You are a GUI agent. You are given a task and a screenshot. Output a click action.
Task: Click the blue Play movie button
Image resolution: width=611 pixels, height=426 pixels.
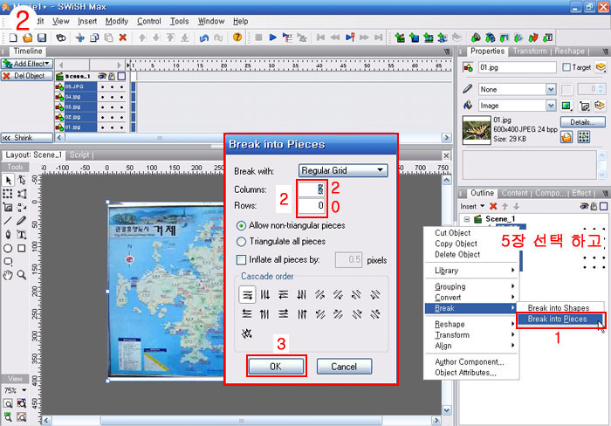point(272,38)
